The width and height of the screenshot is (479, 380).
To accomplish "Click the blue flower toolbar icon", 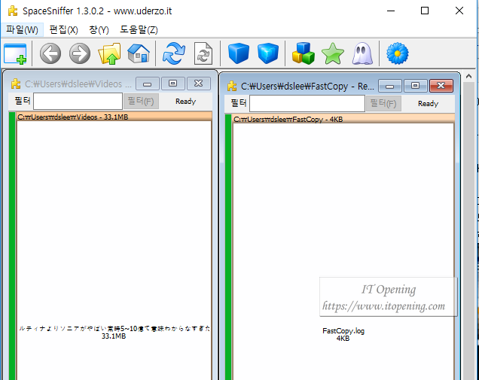I will [x=397, y=53].
